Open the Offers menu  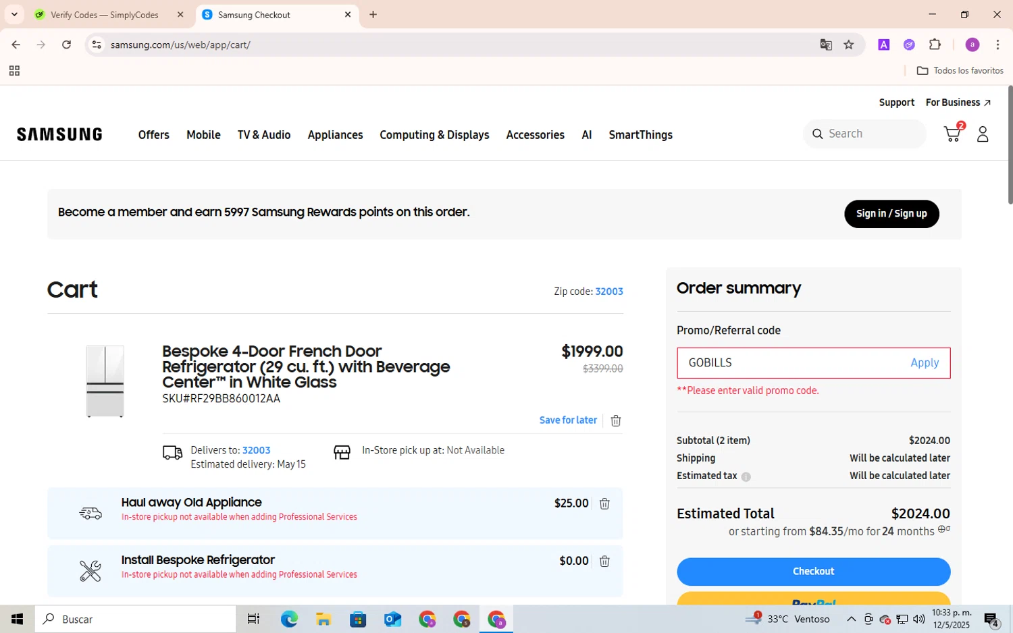click(154, 135)
